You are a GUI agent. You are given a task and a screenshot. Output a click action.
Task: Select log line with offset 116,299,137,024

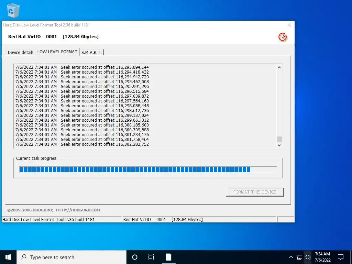coord(82,115)
